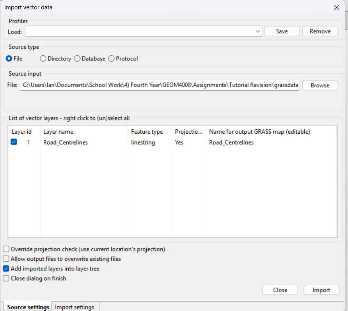The width and height of the screenshot is (348, 311).
Task: Browse for a source file
Action: (x=320, y=85)
